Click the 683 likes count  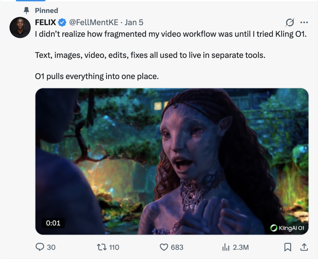pyautogui.click(x=177, y=248)
